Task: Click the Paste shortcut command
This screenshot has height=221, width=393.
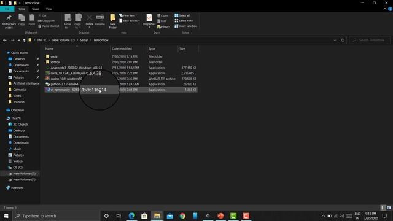Action: click(49, 26)
